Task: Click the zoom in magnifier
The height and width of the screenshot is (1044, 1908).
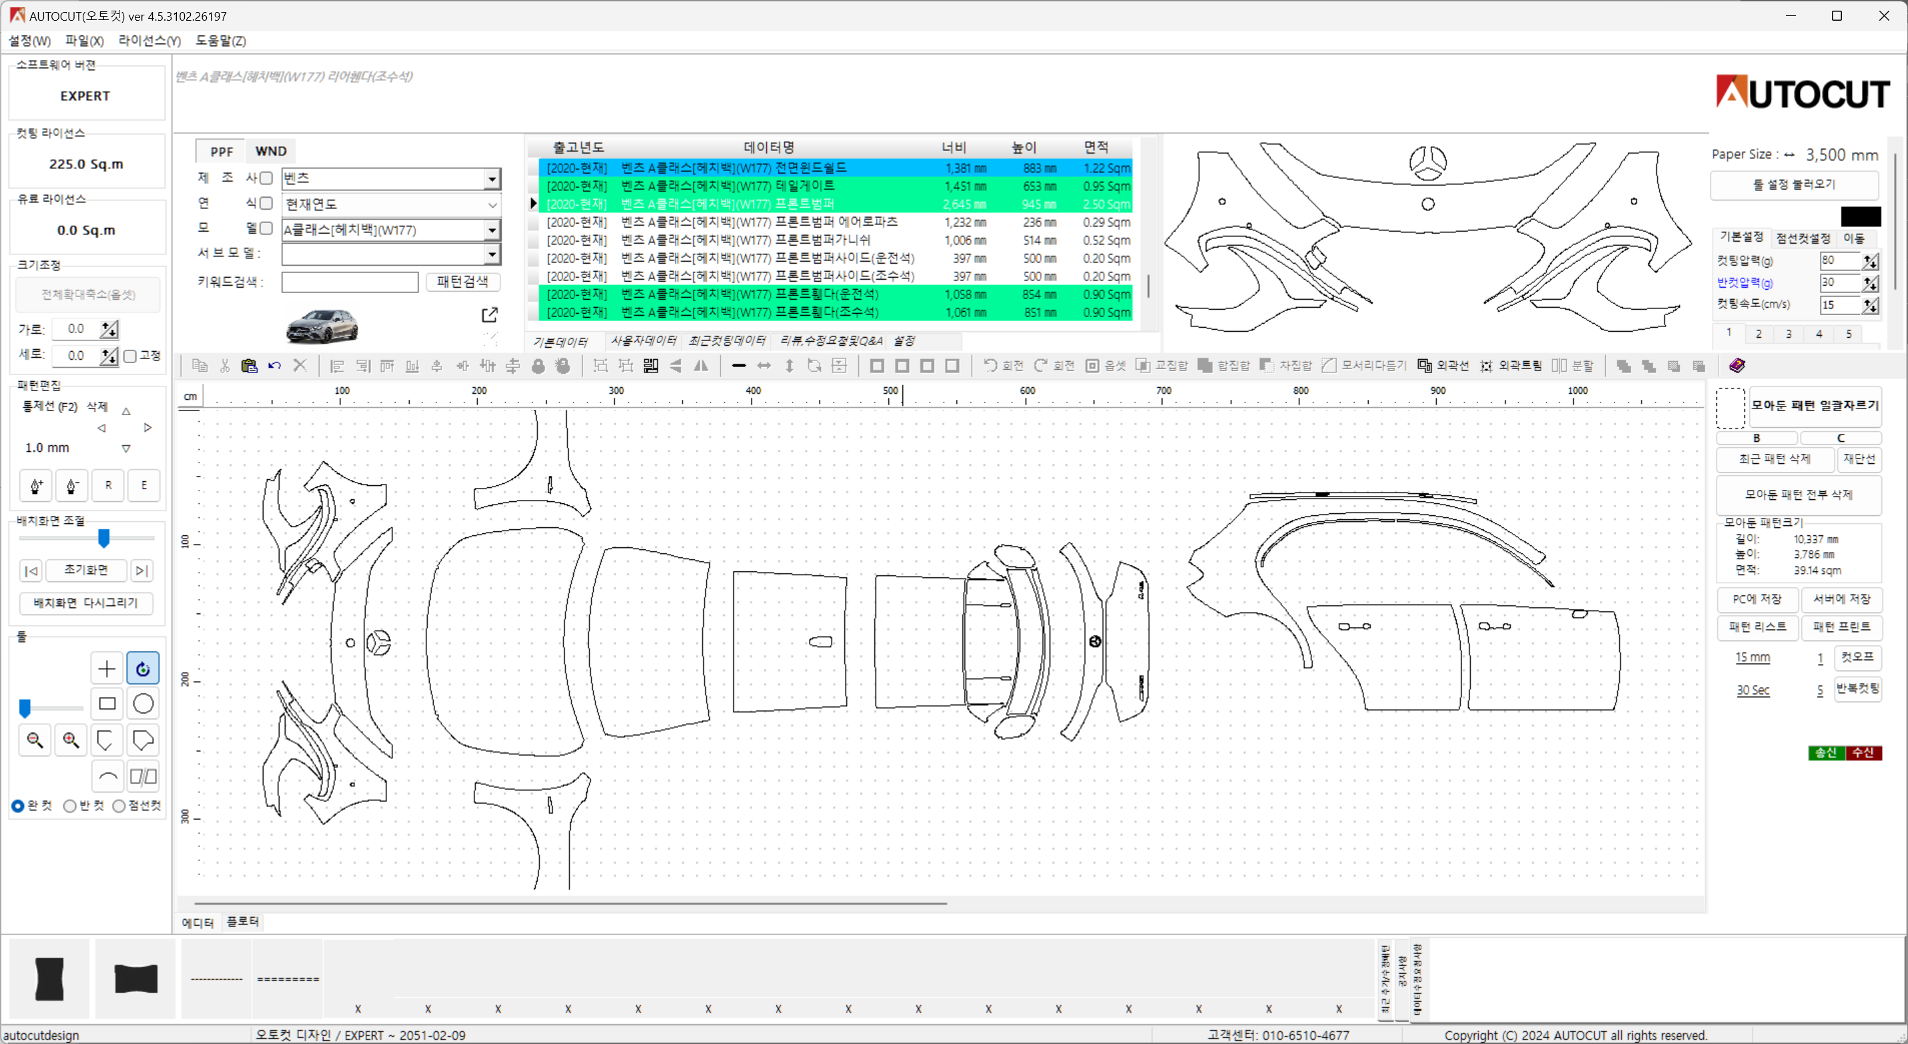Action: [71, 740]
